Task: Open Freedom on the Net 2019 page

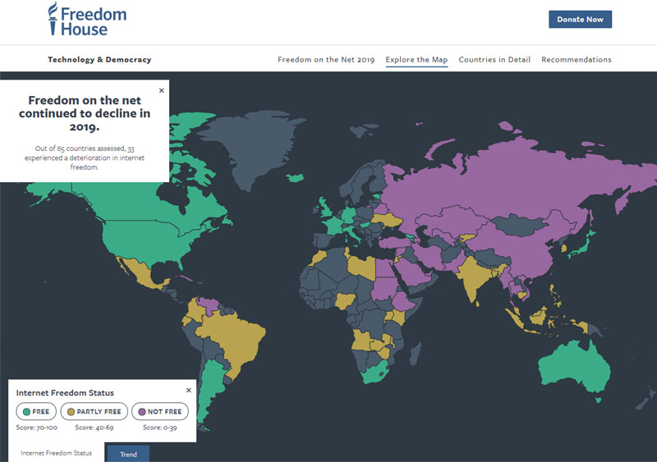Action: (326, 60)
